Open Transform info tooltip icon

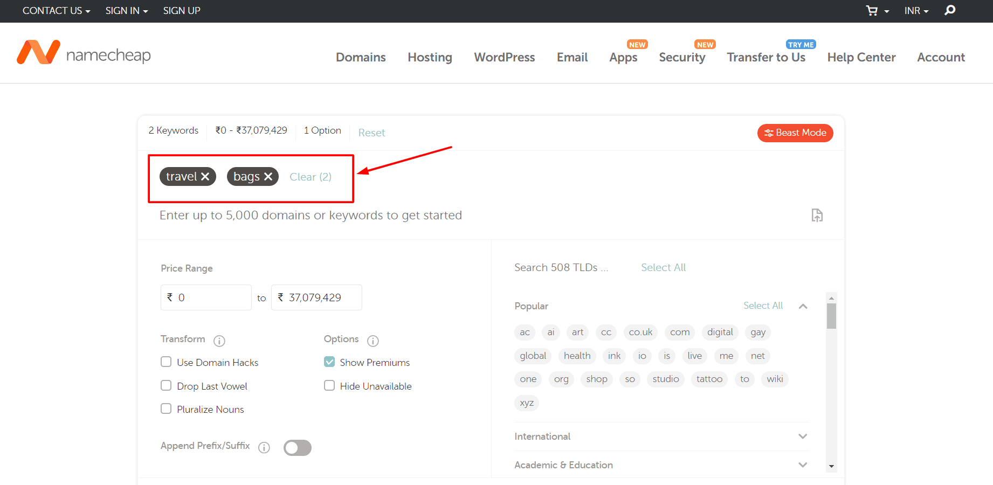coord(219,341)
